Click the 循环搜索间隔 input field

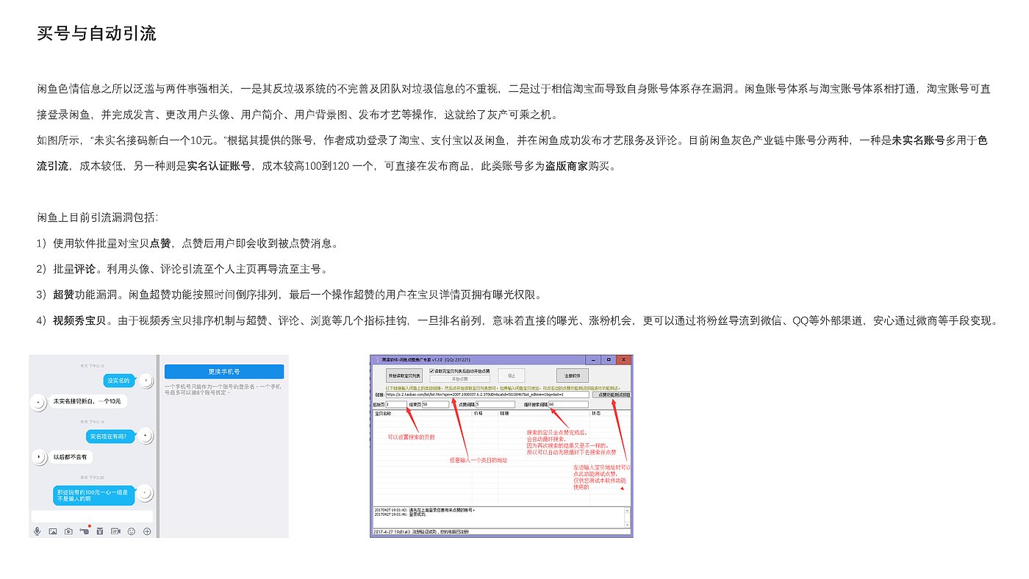pos(568,404)
